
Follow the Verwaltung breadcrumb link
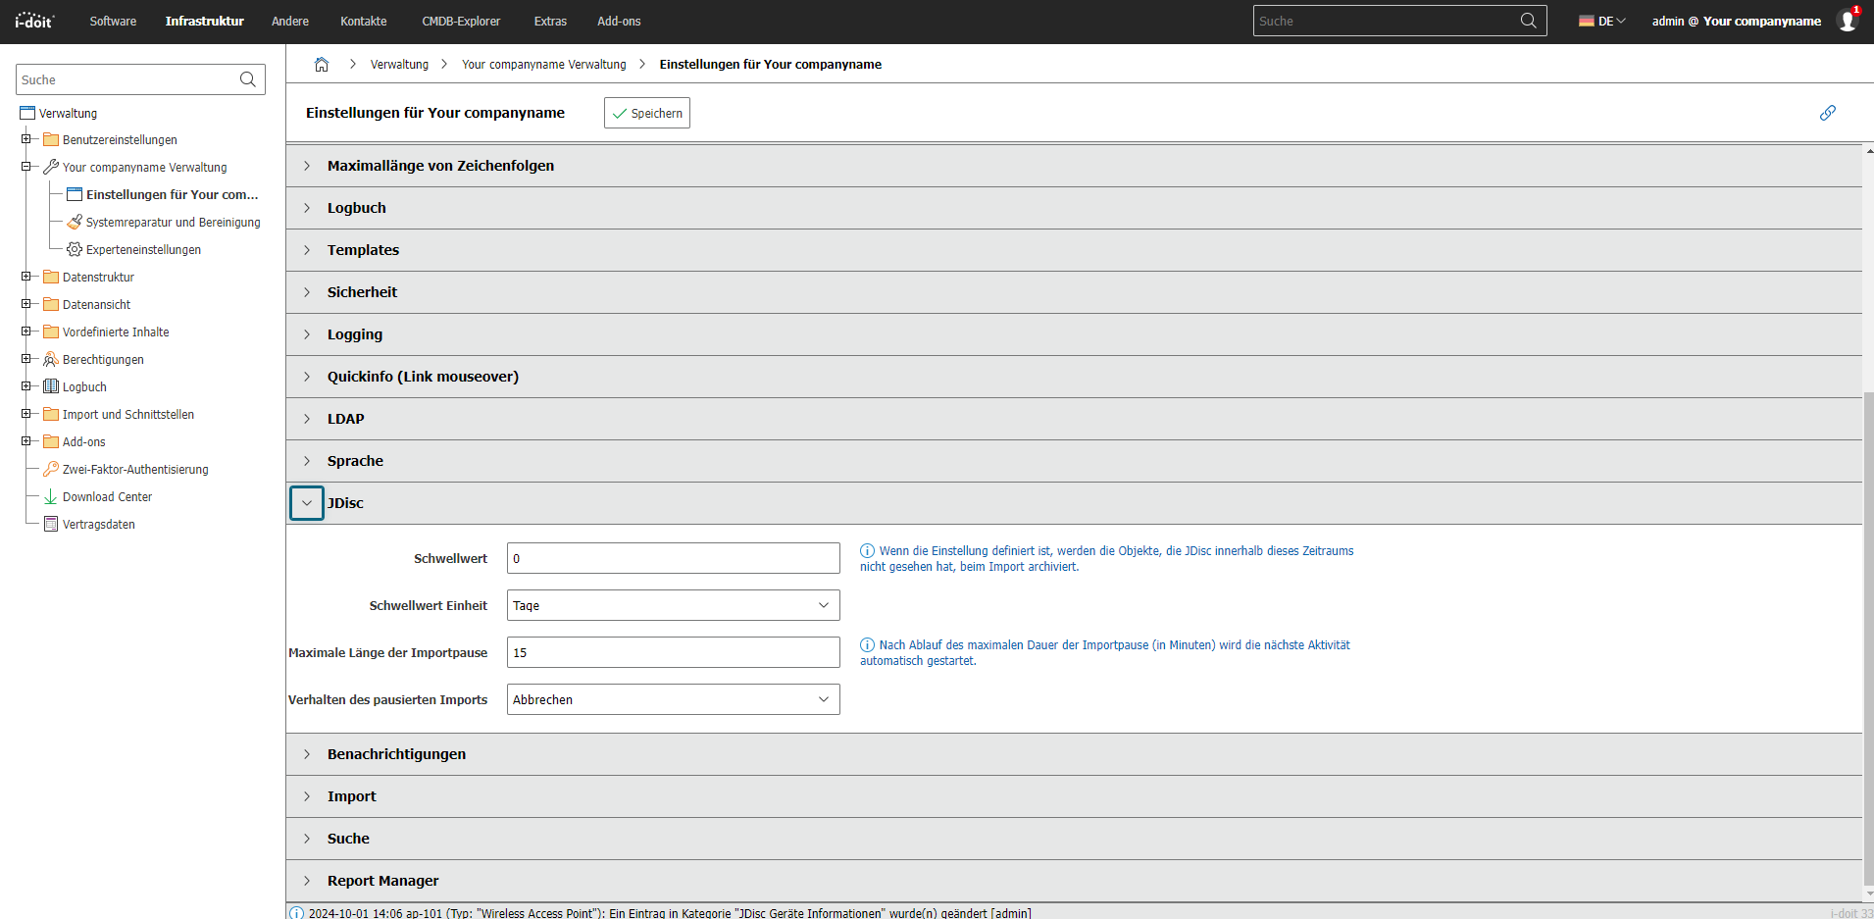[399, 65]
